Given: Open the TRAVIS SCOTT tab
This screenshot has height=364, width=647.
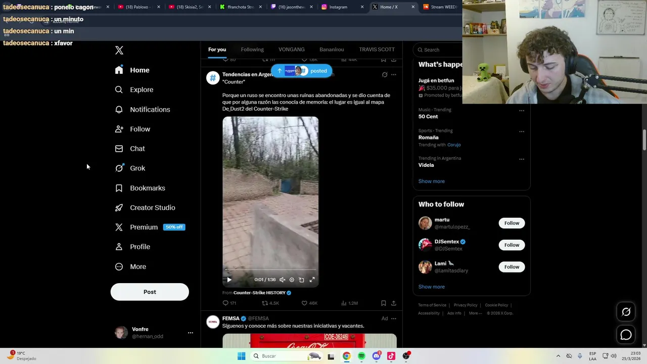Looking at the screenshot, I should coord(377,50).
